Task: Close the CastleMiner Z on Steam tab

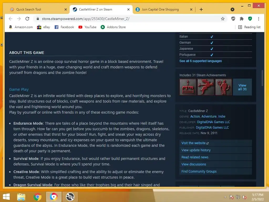Action: [x=128, y=9]
